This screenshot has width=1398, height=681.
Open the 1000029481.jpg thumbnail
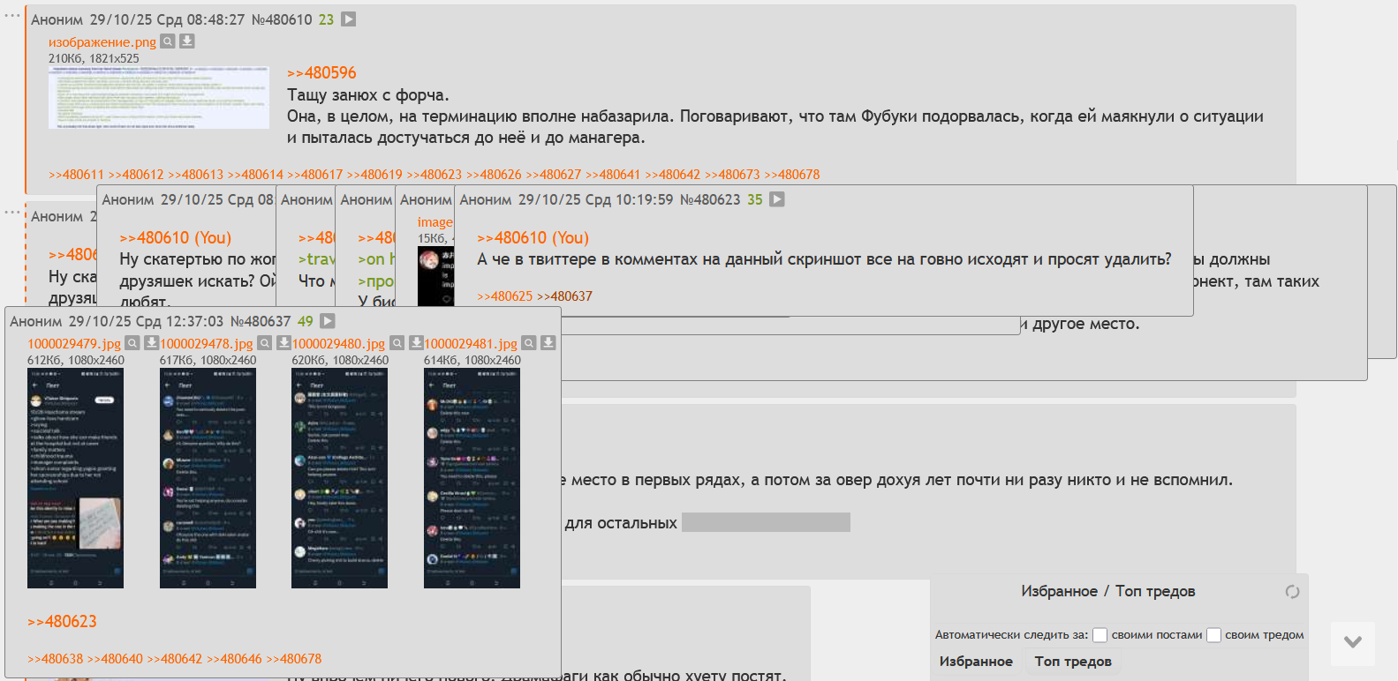click(x=472, y=478)
